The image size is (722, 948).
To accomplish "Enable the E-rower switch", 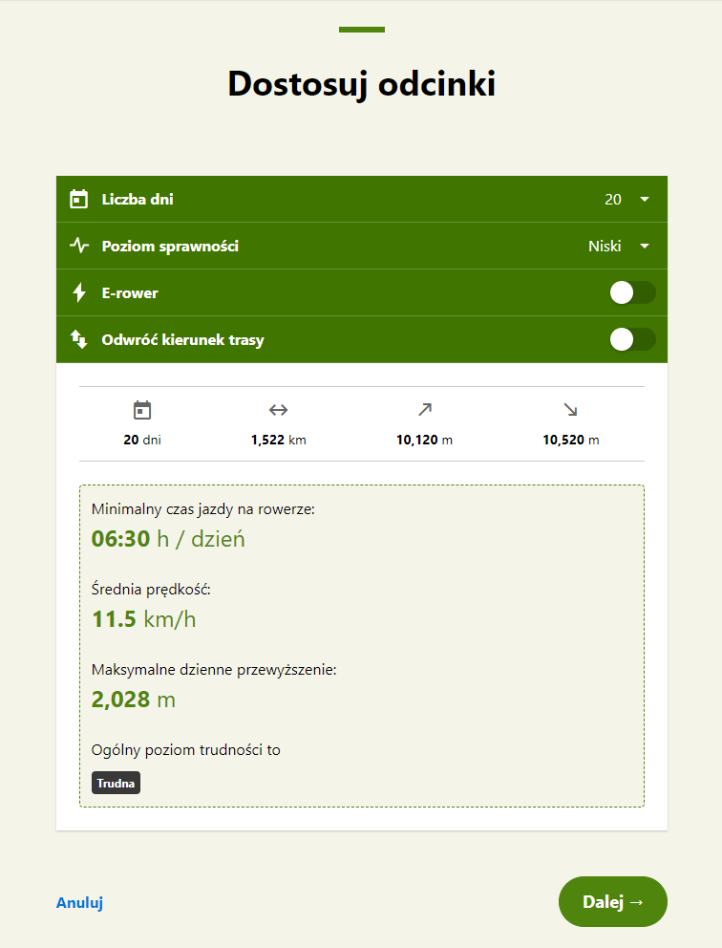I will pos(632,292).
